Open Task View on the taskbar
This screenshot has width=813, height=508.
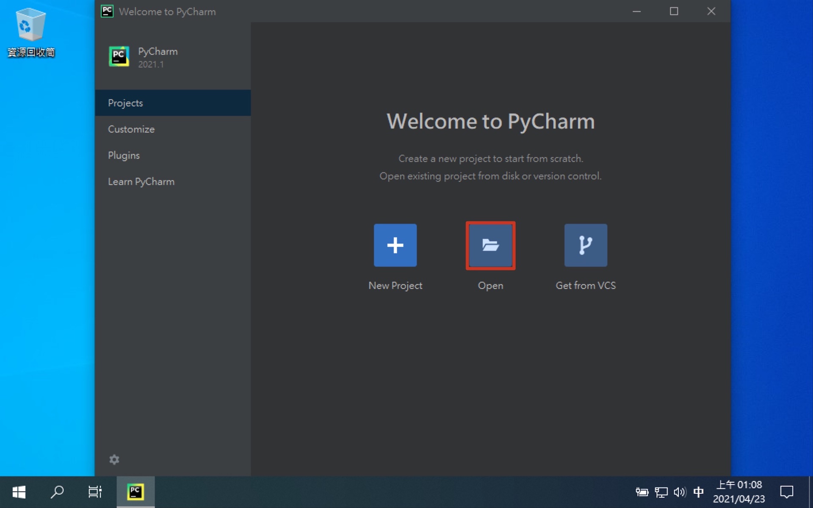(95, 492)
